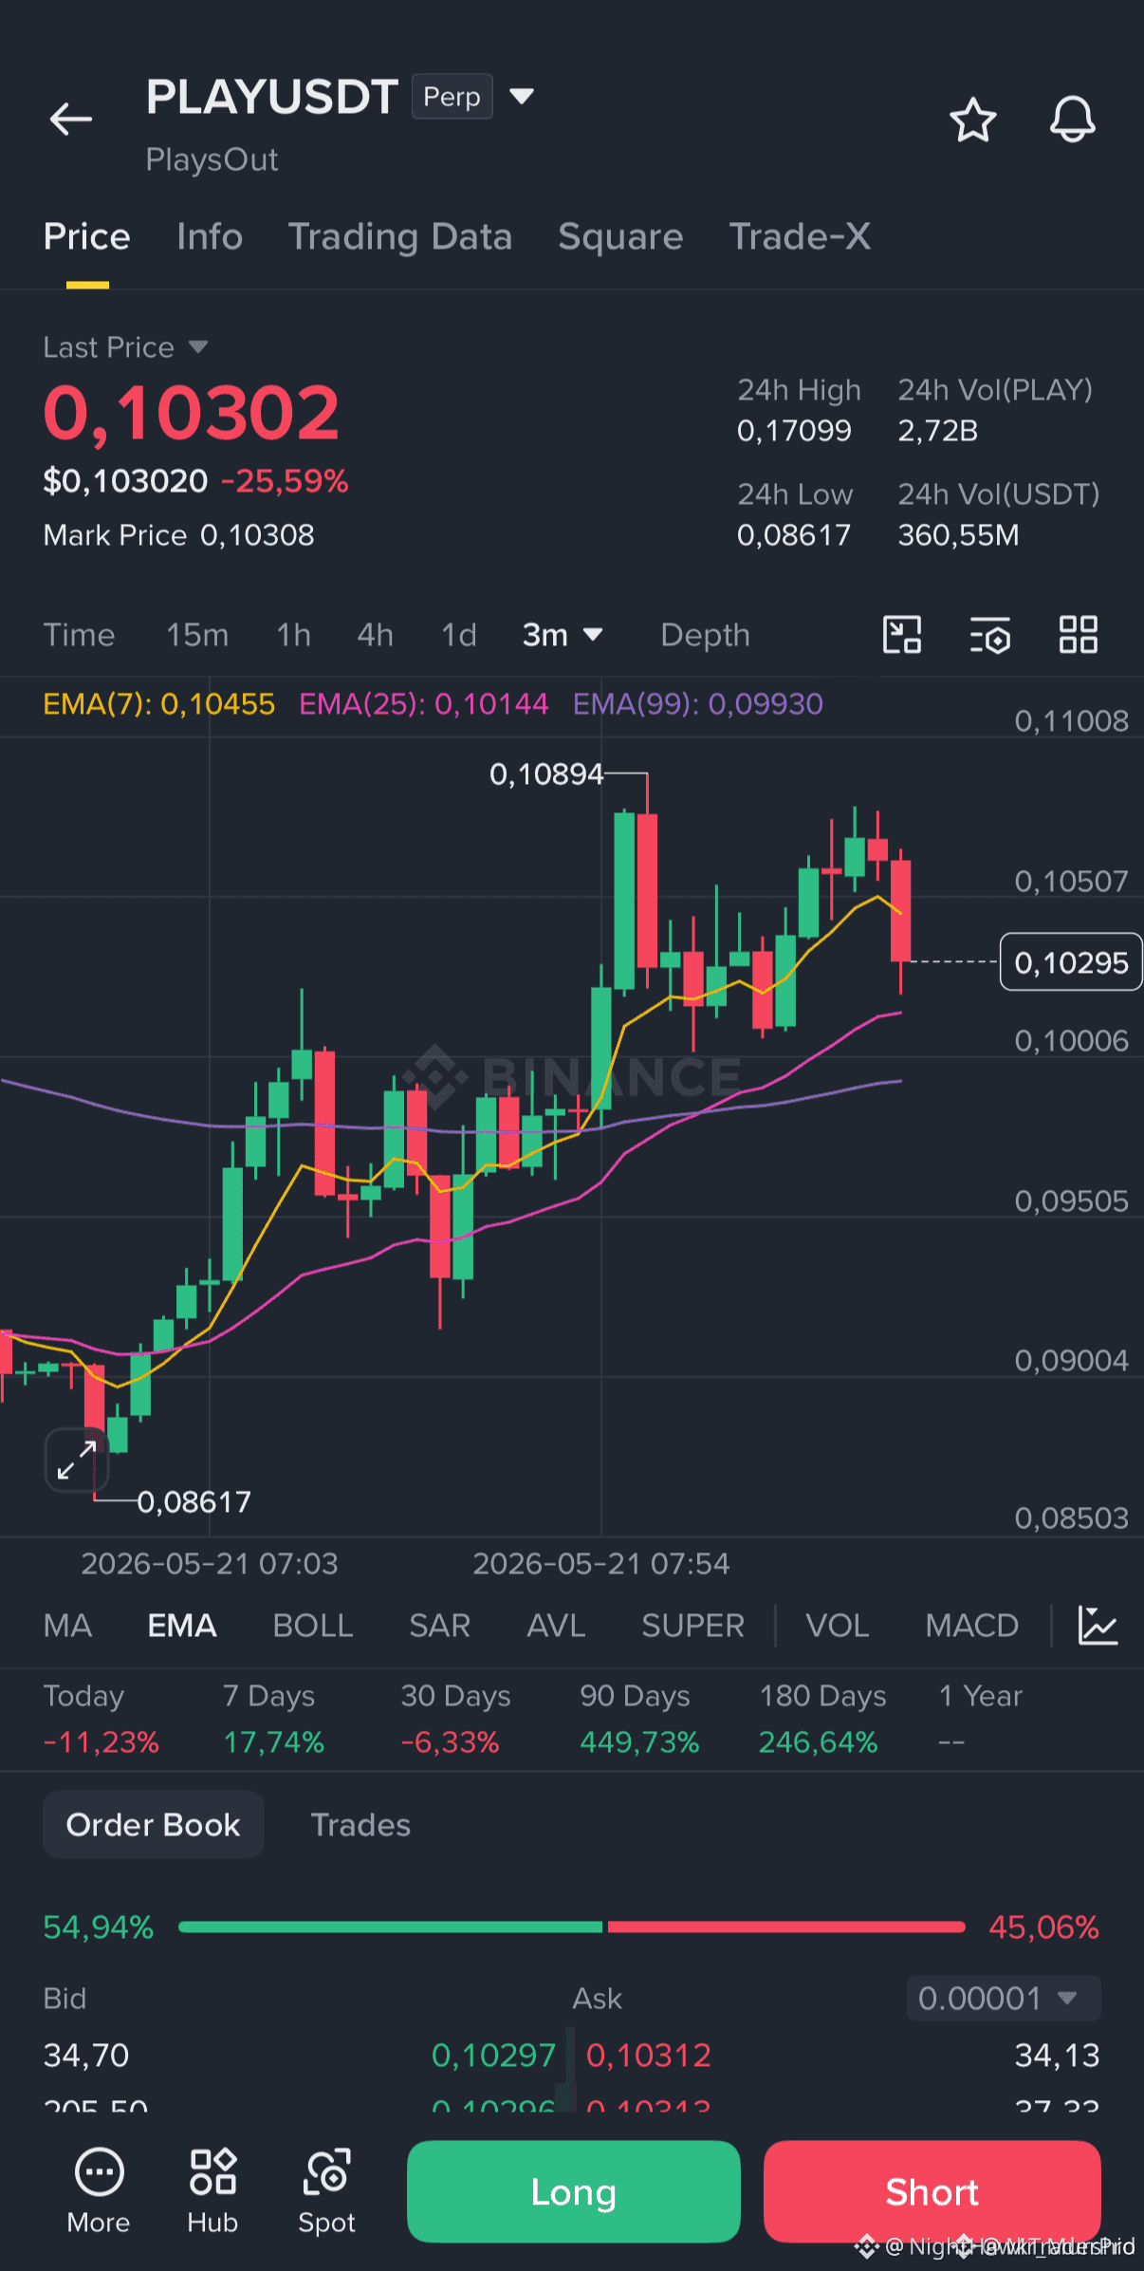Tap the Perp contract badge

click(452, 96)
